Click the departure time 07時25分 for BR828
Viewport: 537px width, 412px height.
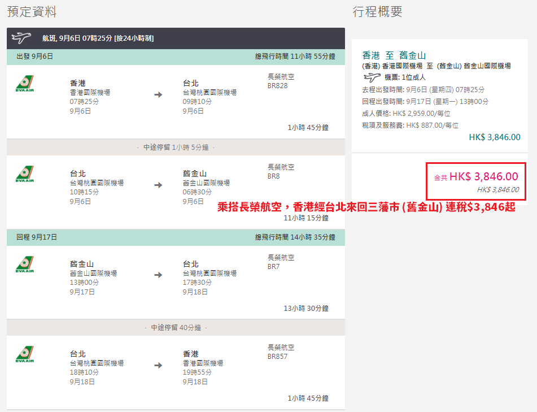(x=84, y=102)
